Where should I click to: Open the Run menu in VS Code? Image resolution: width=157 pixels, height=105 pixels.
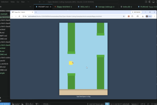tap(23, 2)
